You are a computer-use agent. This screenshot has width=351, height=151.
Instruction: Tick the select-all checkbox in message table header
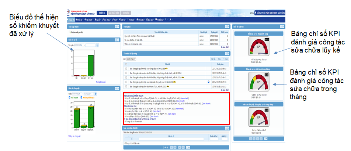[x=126, y=64]
